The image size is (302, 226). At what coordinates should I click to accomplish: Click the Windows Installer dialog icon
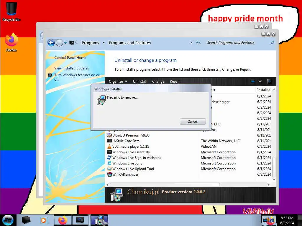101,100
